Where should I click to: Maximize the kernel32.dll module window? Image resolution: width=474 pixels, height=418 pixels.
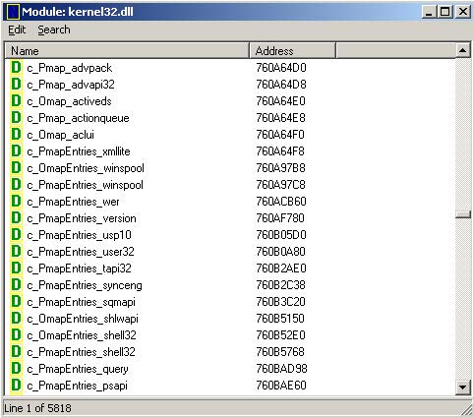coord(444,12)
